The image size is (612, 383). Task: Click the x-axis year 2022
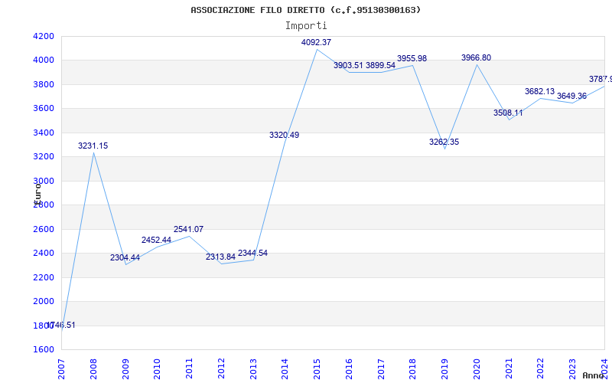pyautogui.click(x=541, y=368)
